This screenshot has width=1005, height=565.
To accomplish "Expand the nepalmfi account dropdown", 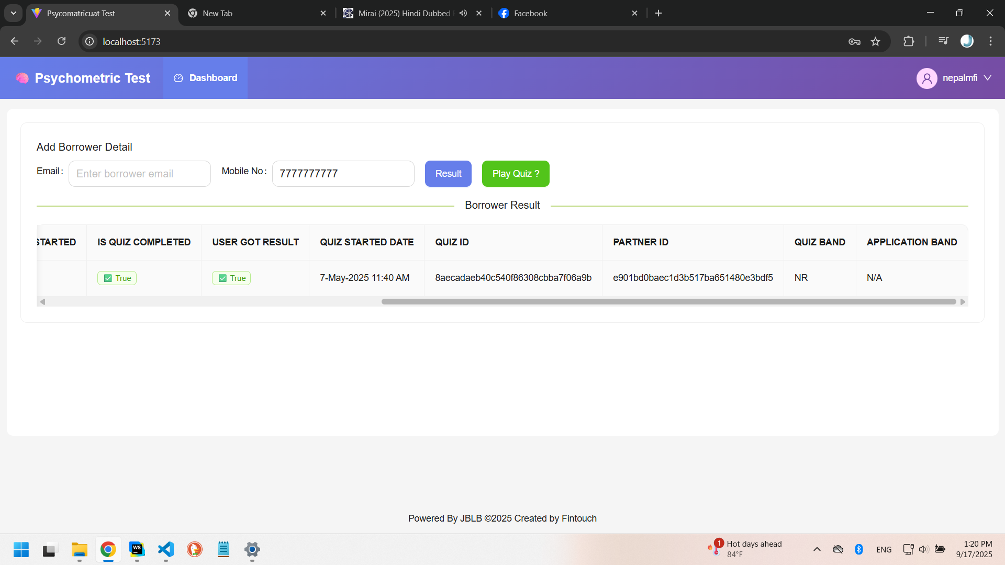I will point(988,78).
